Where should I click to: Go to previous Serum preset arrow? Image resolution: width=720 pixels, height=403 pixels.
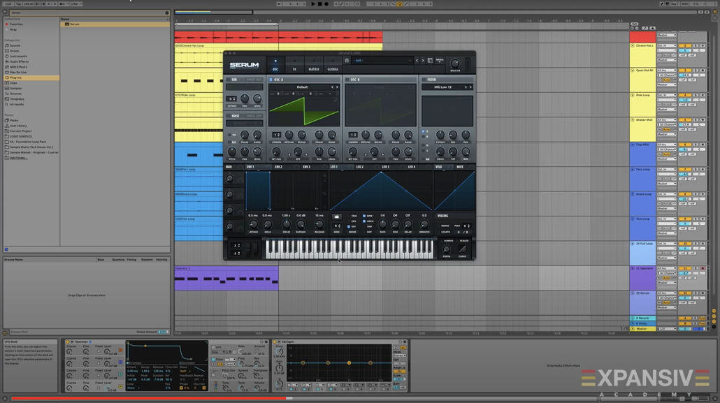tap(417, 61)
